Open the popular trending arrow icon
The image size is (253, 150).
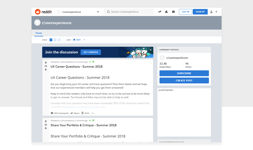[x=160, y=12]
